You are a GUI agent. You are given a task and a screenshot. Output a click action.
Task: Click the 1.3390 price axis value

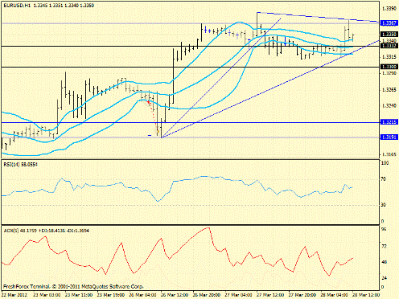pyautogui.click(x=389, y=9)
